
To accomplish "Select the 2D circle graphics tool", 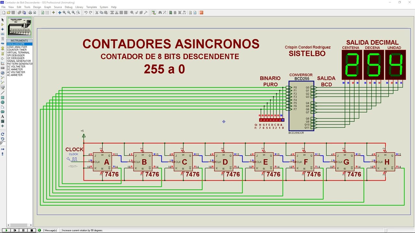I will [x=3, y=102].
